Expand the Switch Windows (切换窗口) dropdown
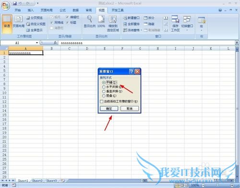 pos(187,30)
